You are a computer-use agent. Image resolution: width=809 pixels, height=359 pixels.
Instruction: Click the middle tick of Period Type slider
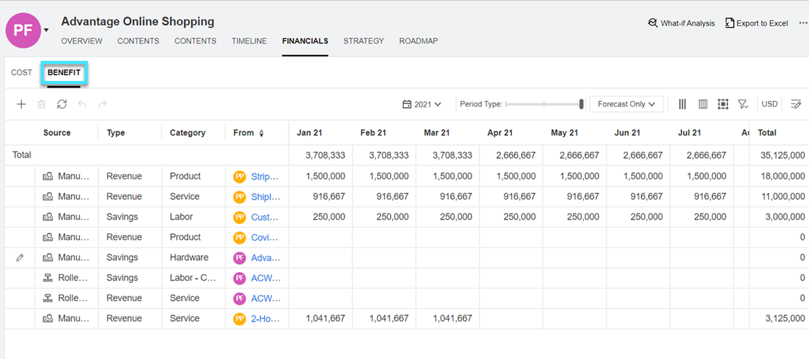click(544, 104)
